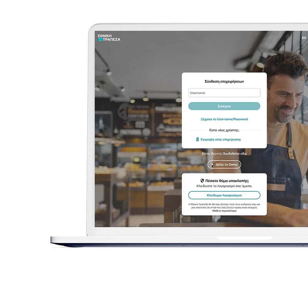Focus the Username input field
This screenshot has height=308, width=308.
pos(224,93)
